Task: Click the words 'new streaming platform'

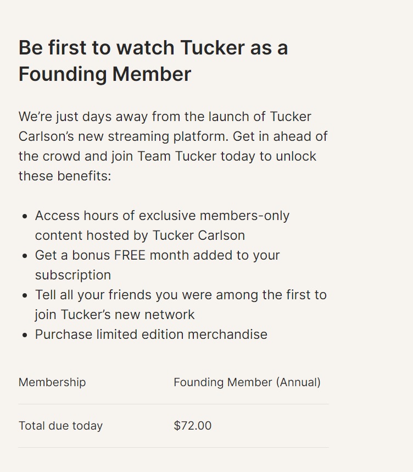Action: click(x=151, y=136)
